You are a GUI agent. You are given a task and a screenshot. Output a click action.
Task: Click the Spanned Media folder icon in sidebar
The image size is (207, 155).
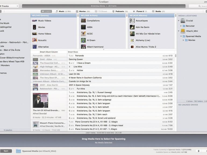pos(184,36)
